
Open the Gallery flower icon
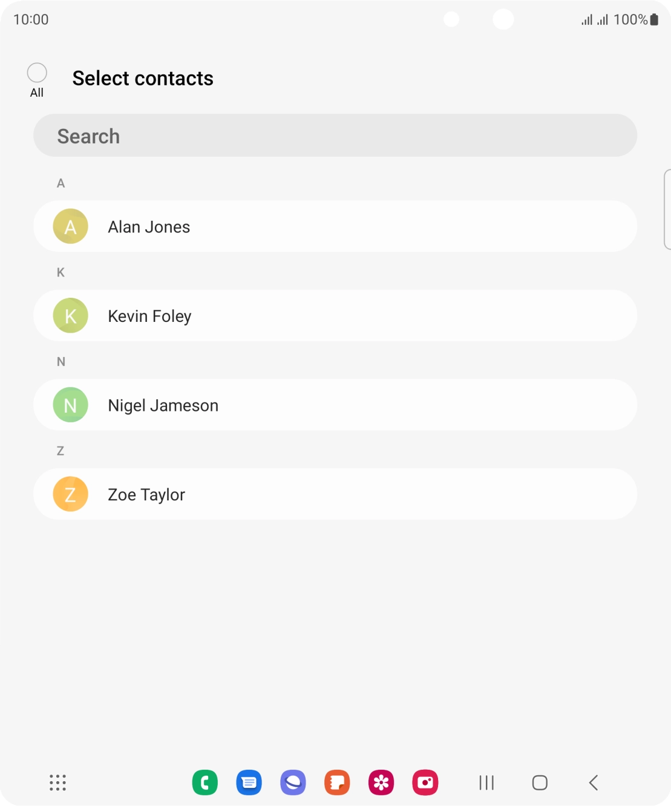pyautogui.click(x=381, y=782)
